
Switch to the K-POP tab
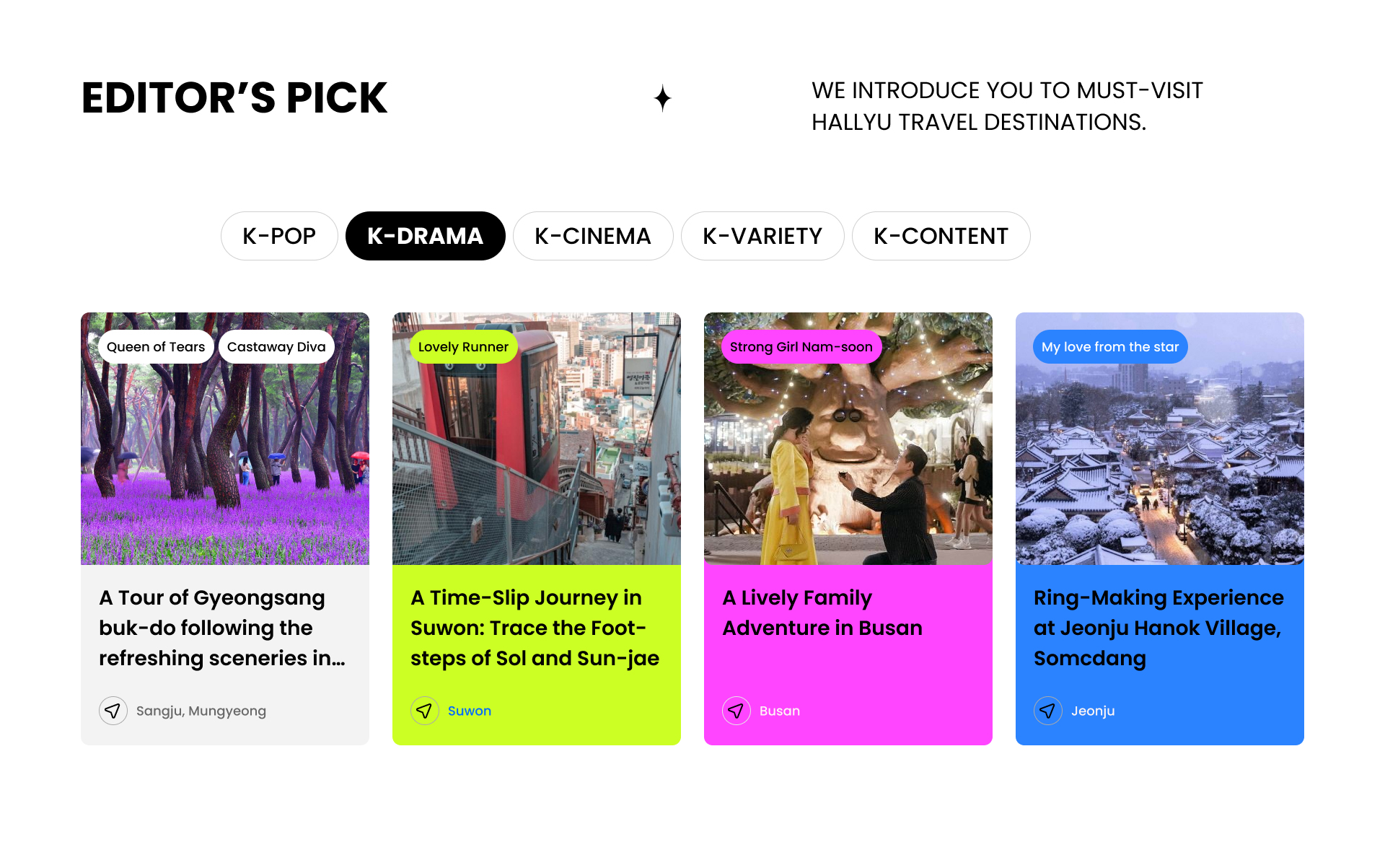(279, 236)
